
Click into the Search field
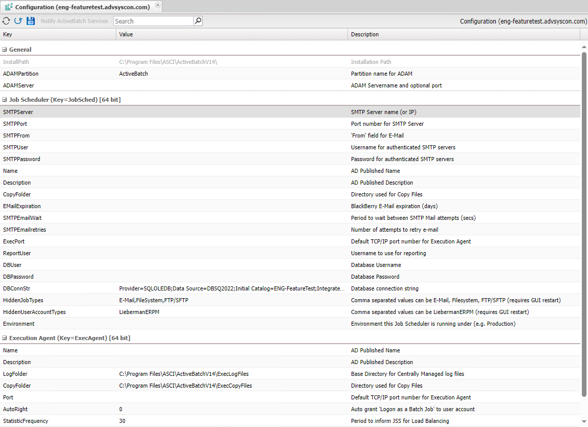click(x=153, y=21)
